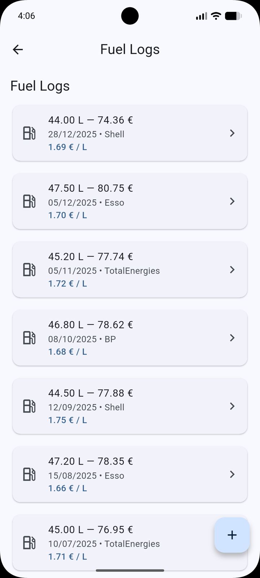Open the 45.00 L — 76.95 € entry
This screenshot has height=578, width=260.
(x=91, y=530)
